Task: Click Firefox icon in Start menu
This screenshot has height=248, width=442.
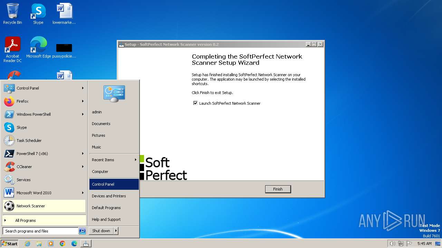Action: click(x=9, y=101)
